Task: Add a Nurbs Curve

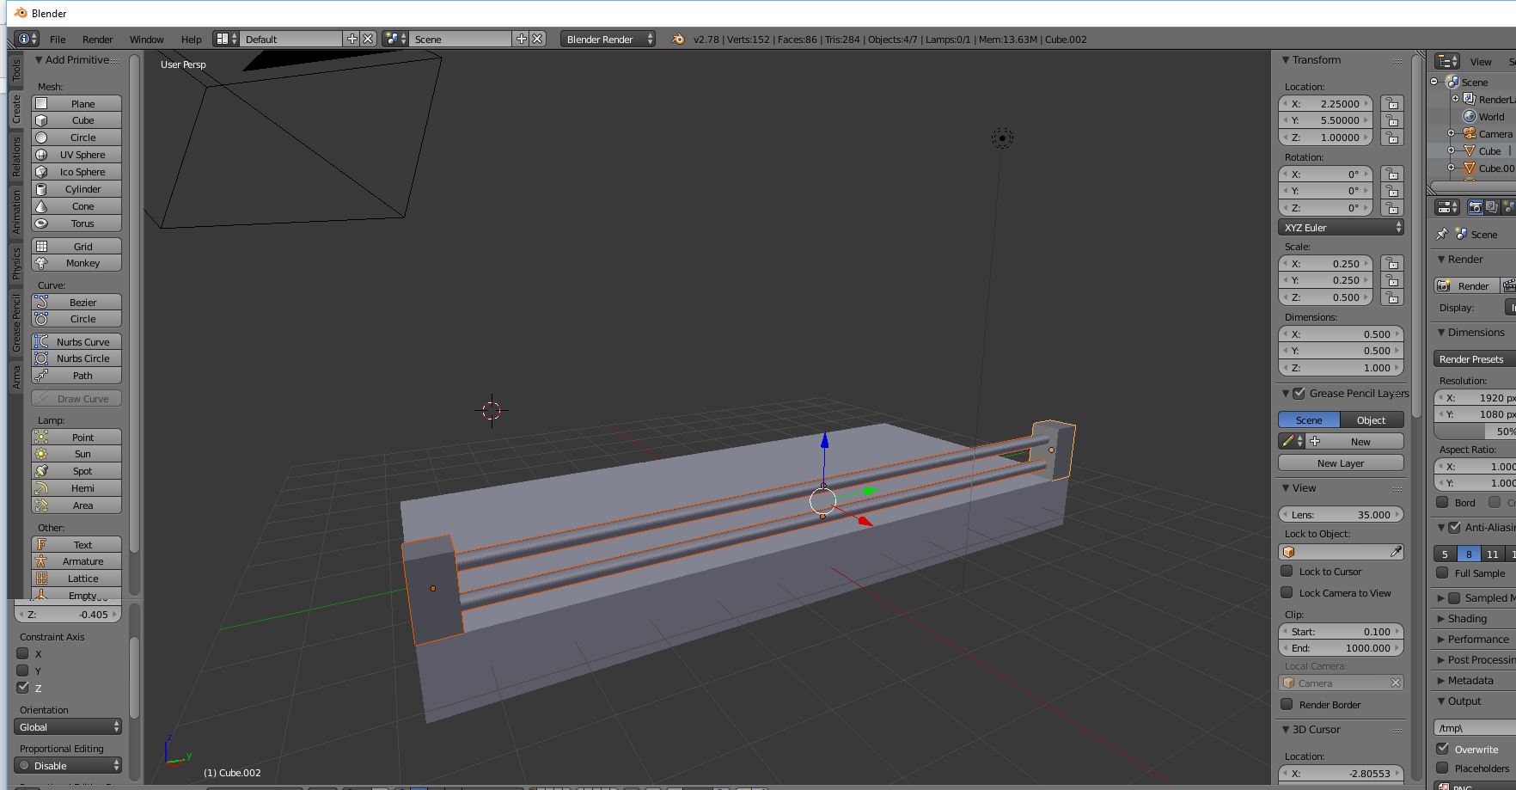Action: (x=76, y=342)
